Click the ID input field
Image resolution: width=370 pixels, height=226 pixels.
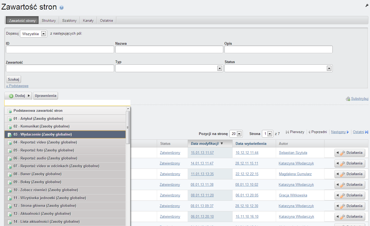(x=60, y=50)
